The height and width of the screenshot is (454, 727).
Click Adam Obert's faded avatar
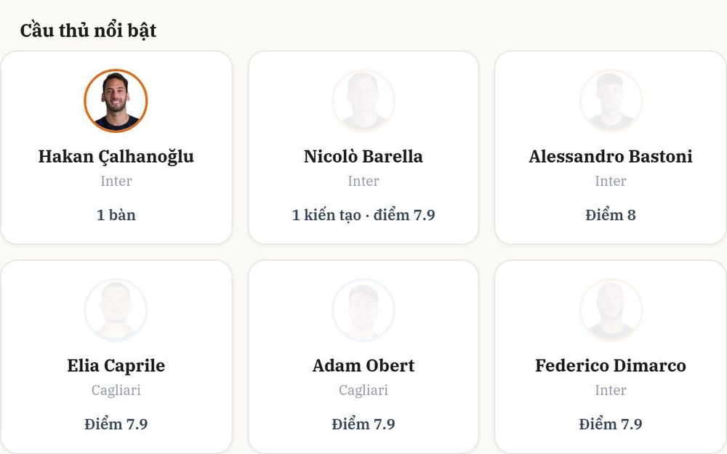363,310
